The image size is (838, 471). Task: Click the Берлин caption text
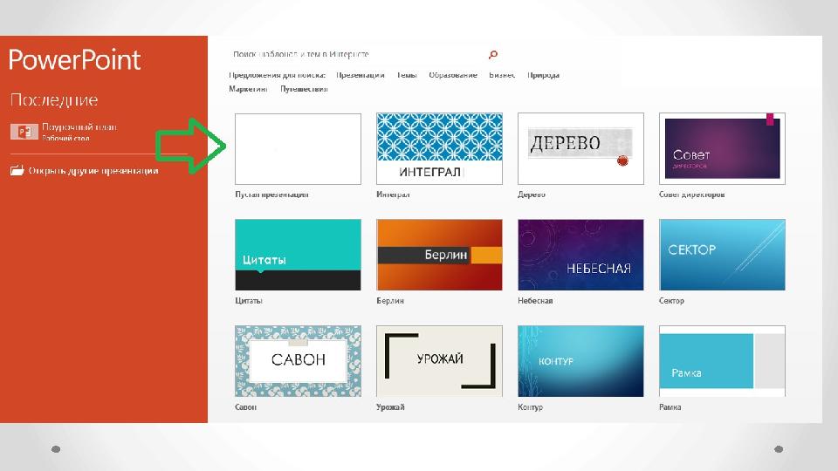(x=390, y=301)
